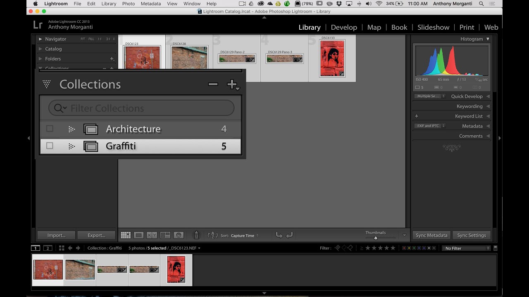This screenshot has height=297, width=529.
Task: Collapse the Histogram panel triangle
Action: (x=488, y=39)
